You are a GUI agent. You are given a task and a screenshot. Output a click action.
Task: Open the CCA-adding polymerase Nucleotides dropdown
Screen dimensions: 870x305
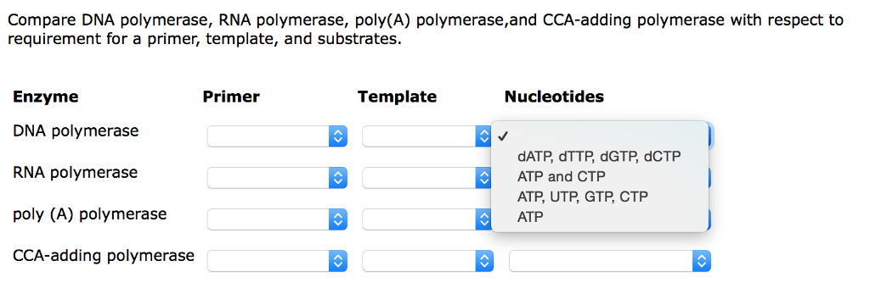pos(610,261)
